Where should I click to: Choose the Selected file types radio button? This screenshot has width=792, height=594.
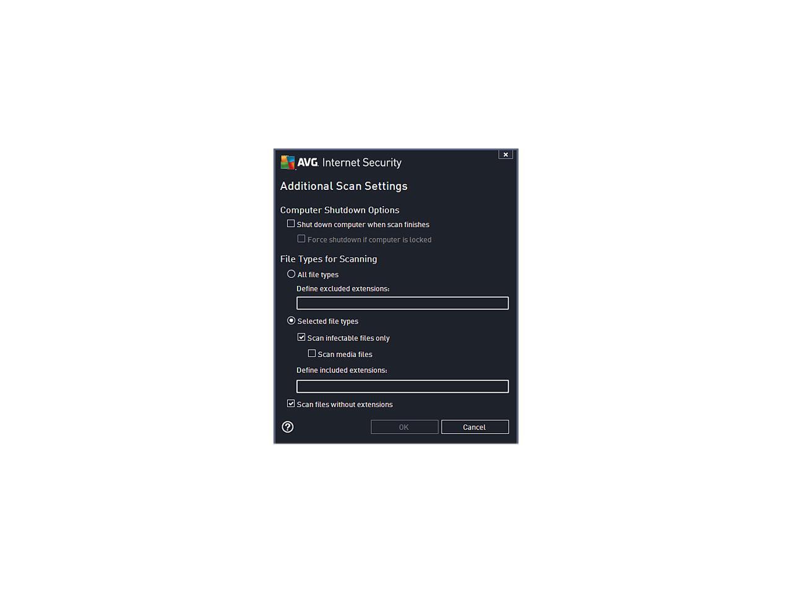click(291, 321)
